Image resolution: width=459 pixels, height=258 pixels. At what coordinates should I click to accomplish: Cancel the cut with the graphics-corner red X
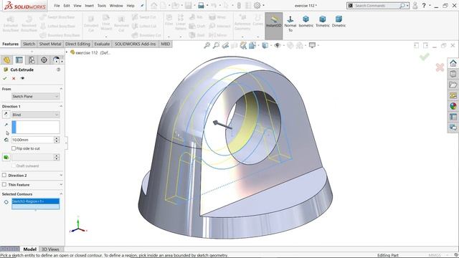(440, 67)
